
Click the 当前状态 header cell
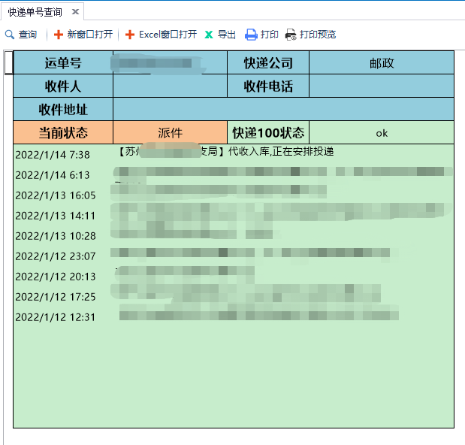click(63, 133)
